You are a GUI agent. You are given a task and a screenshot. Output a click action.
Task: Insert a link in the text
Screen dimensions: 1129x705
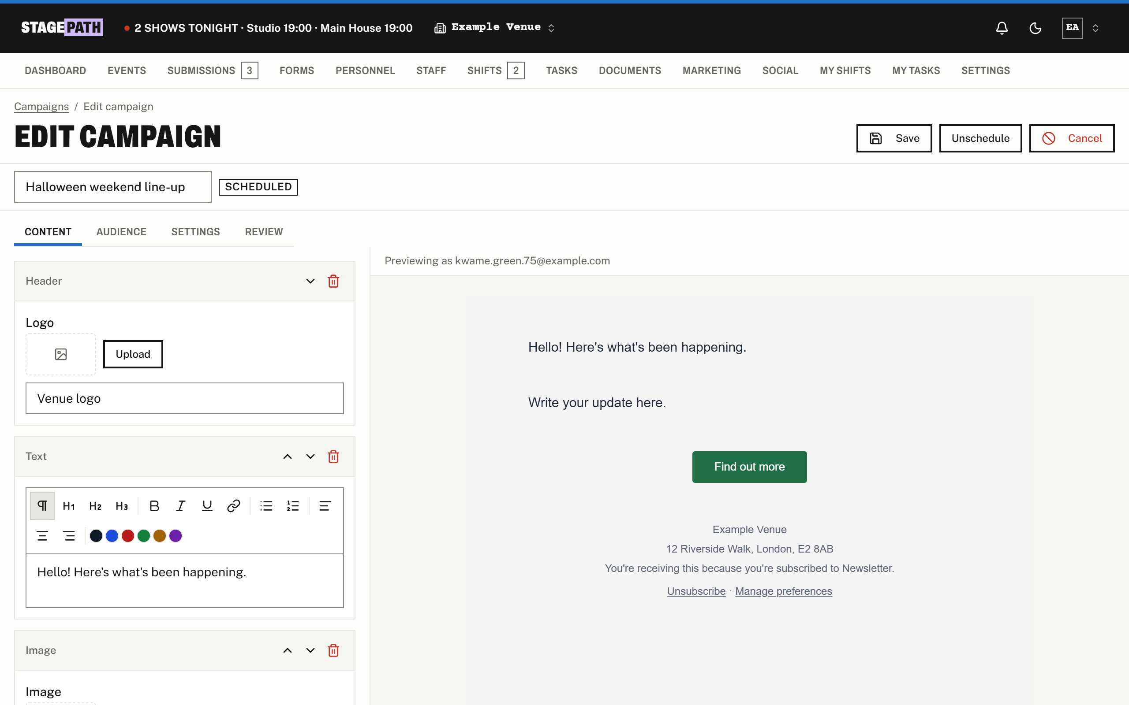click(x=233, y=506)
